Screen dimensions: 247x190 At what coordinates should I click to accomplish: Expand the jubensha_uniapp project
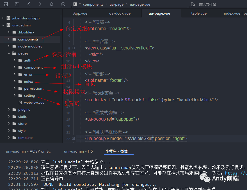(3, 18)
